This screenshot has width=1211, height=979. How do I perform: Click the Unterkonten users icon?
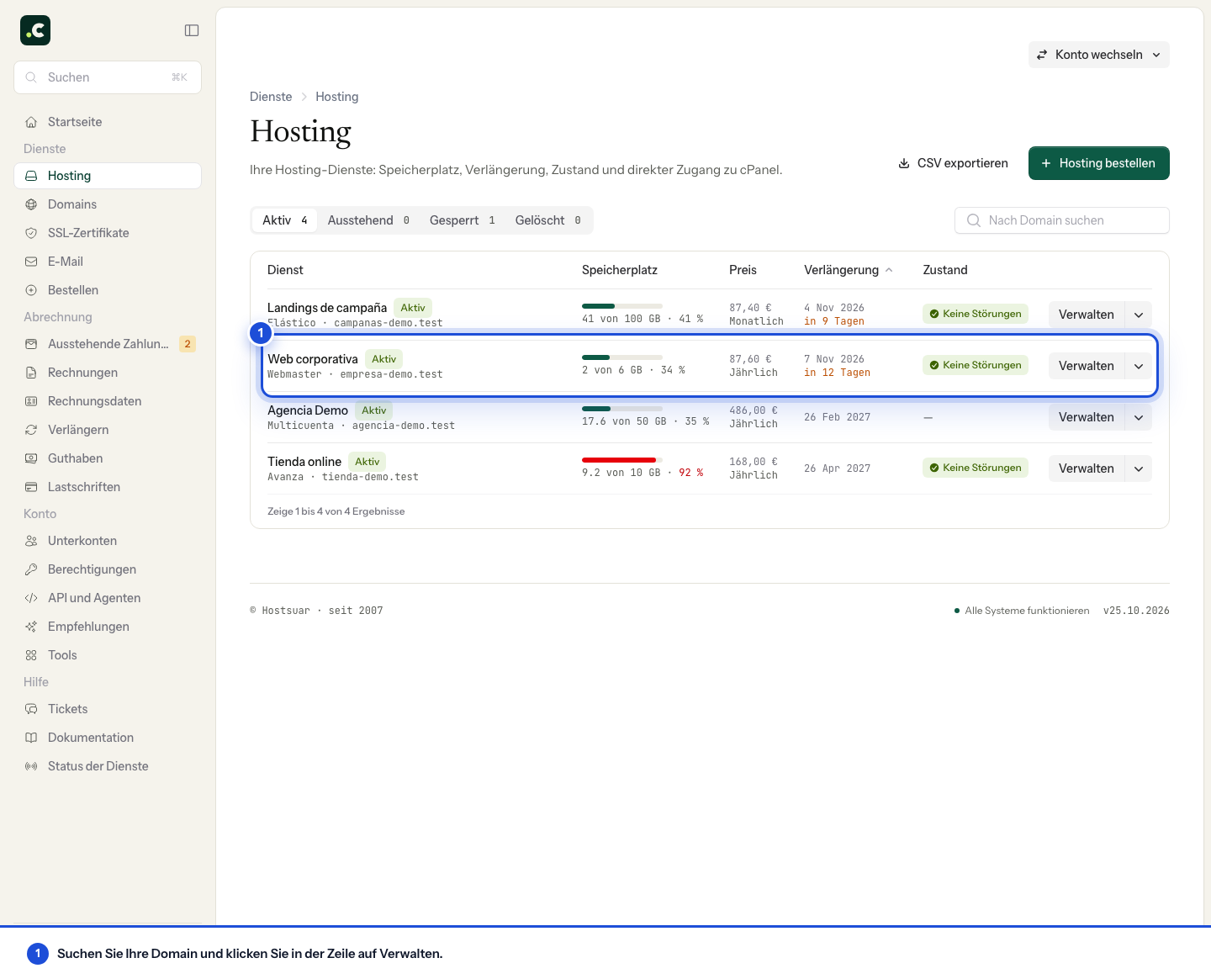(x=31, y=541)
